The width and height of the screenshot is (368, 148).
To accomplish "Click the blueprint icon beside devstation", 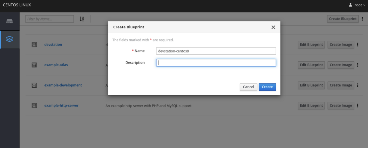I will coord(34,45).
